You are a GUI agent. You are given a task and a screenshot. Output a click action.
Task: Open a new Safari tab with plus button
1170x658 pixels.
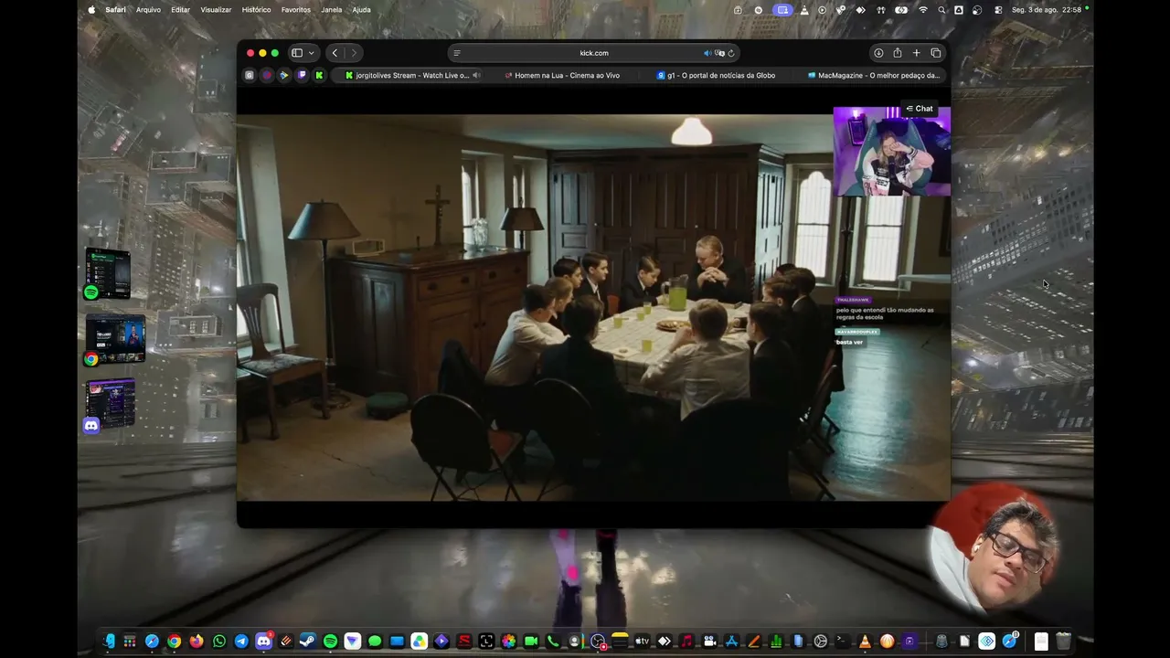917,53
